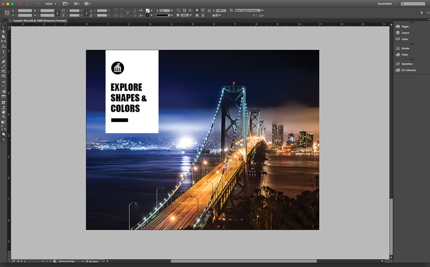Open the Pages panel
430x267 pixels.
[404, 27]
